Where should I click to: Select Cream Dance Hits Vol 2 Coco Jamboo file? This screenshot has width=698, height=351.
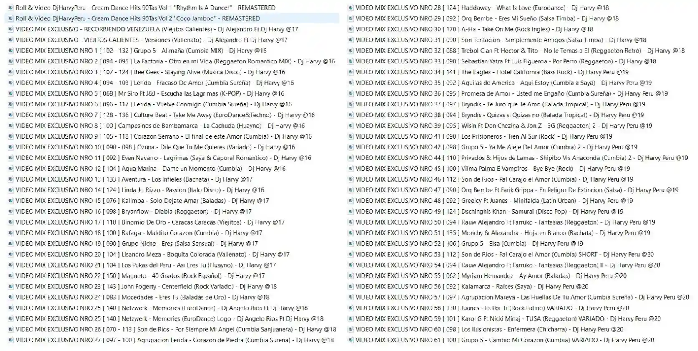point(172,18)
